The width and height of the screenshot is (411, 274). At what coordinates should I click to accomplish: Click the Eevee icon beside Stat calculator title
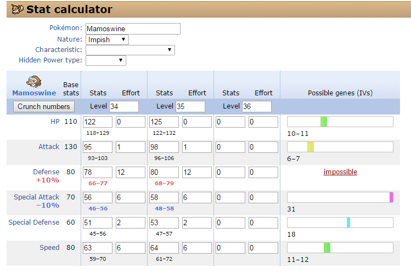tap(18, 9)
